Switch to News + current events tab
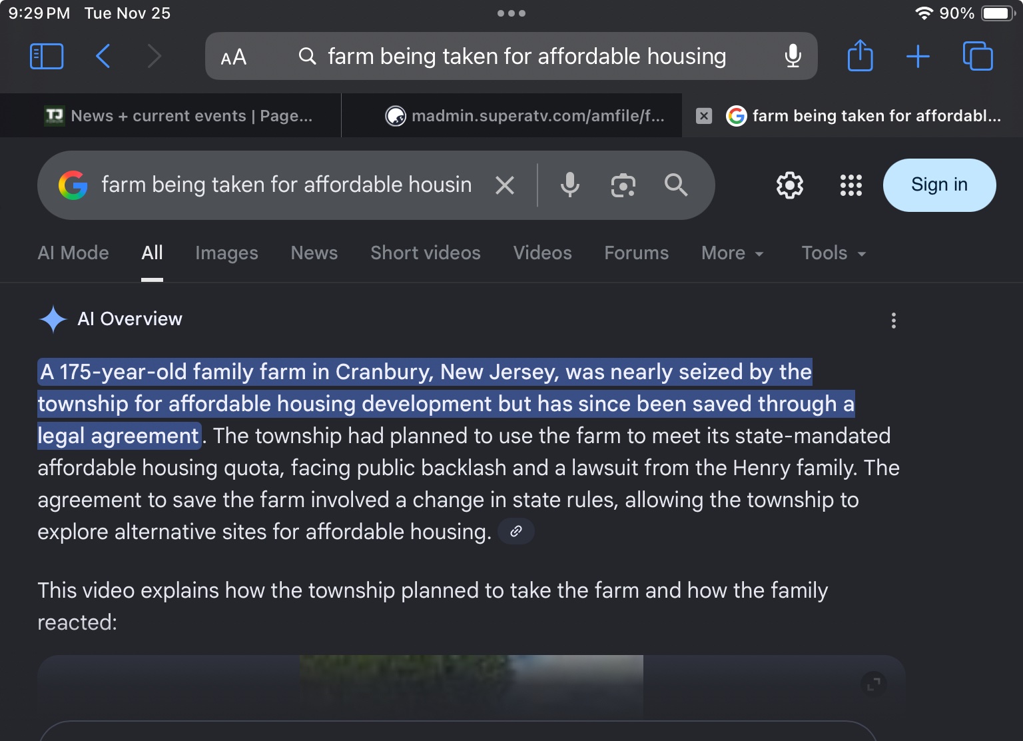 click(178, 116)
